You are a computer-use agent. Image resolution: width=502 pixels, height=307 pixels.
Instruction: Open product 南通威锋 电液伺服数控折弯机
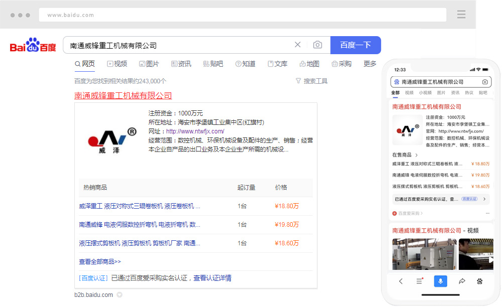point(140,225)
